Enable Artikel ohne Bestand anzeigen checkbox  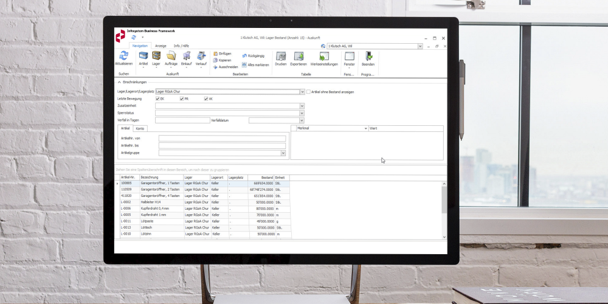pyautogui.click(x=308, y=92)
